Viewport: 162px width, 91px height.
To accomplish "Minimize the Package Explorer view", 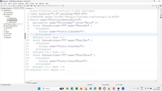I will pyautogui.click(x=21, y=8).
